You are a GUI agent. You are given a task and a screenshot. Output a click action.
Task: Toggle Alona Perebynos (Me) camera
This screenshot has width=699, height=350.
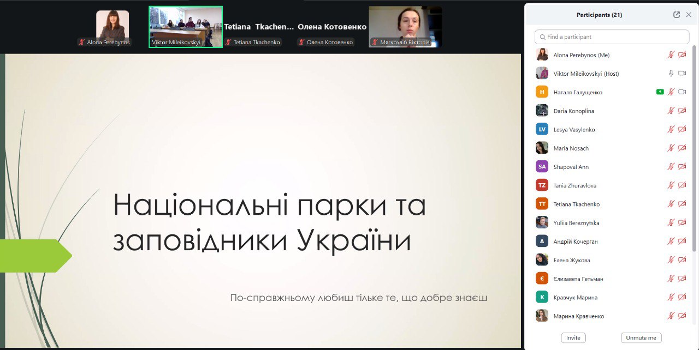pyautogui.click(x=682, y=55)
